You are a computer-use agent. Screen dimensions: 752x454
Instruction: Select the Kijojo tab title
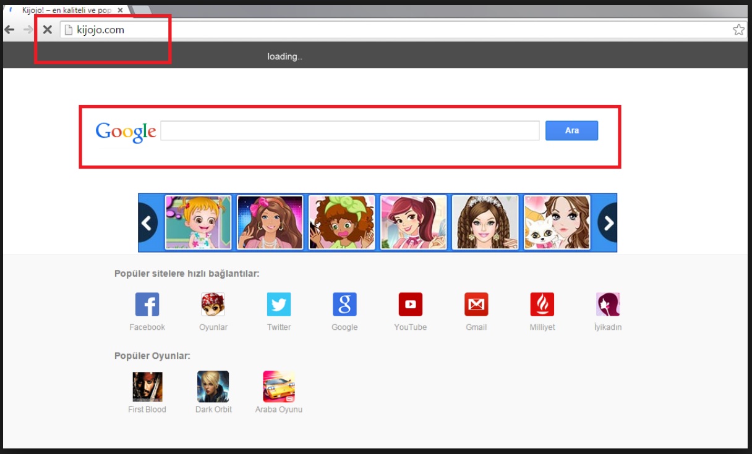coord(66,11)
